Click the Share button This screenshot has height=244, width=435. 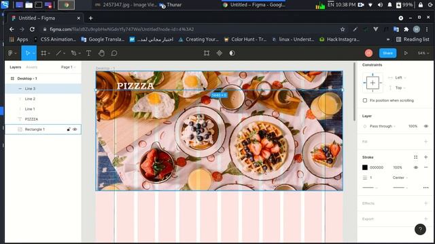point(387,53)
